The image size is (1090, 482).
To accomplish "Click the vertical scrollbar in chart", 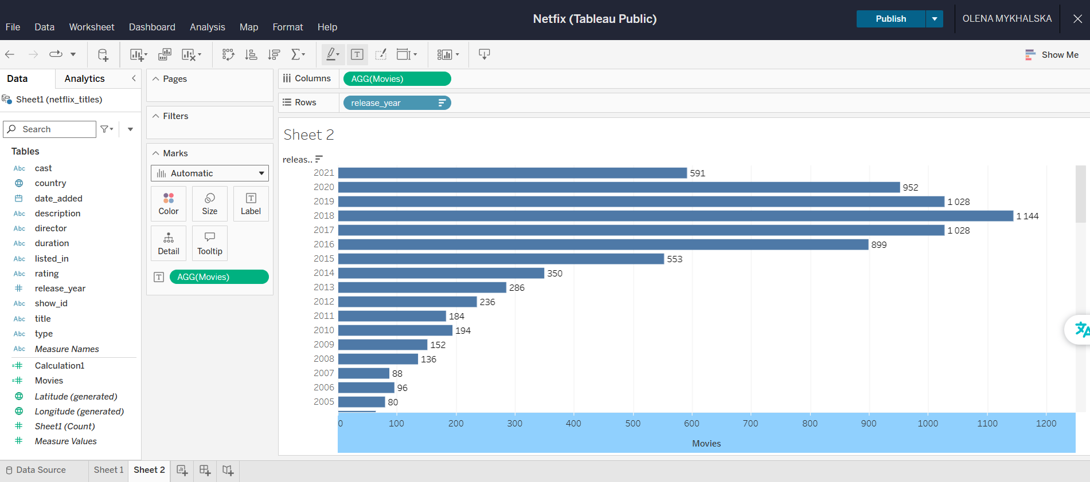I will (1080, 195).
